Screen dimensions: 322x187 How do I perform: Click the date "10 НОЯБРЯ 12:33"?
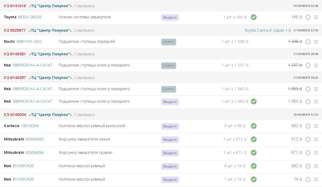[306, 115]
